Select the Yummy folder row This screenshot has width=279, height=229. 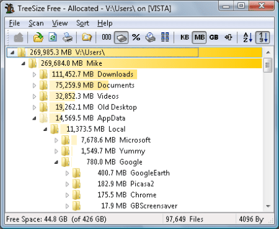pos(113,151)
